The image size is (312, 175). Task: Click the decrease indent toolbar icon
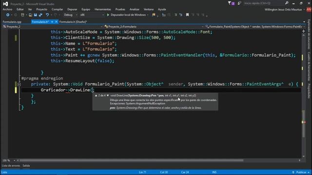(x=164, y=15)
